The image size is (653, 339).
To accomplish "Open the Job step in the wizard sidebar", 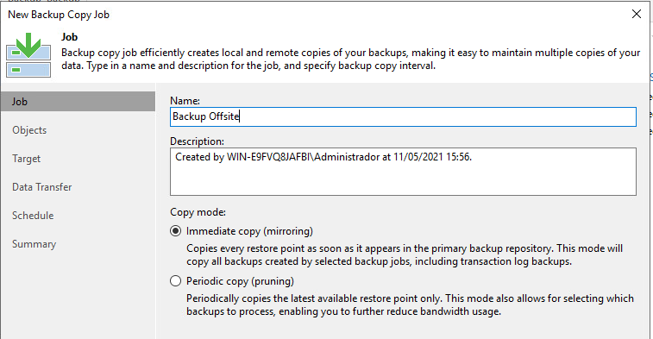I will click(78, 102).
